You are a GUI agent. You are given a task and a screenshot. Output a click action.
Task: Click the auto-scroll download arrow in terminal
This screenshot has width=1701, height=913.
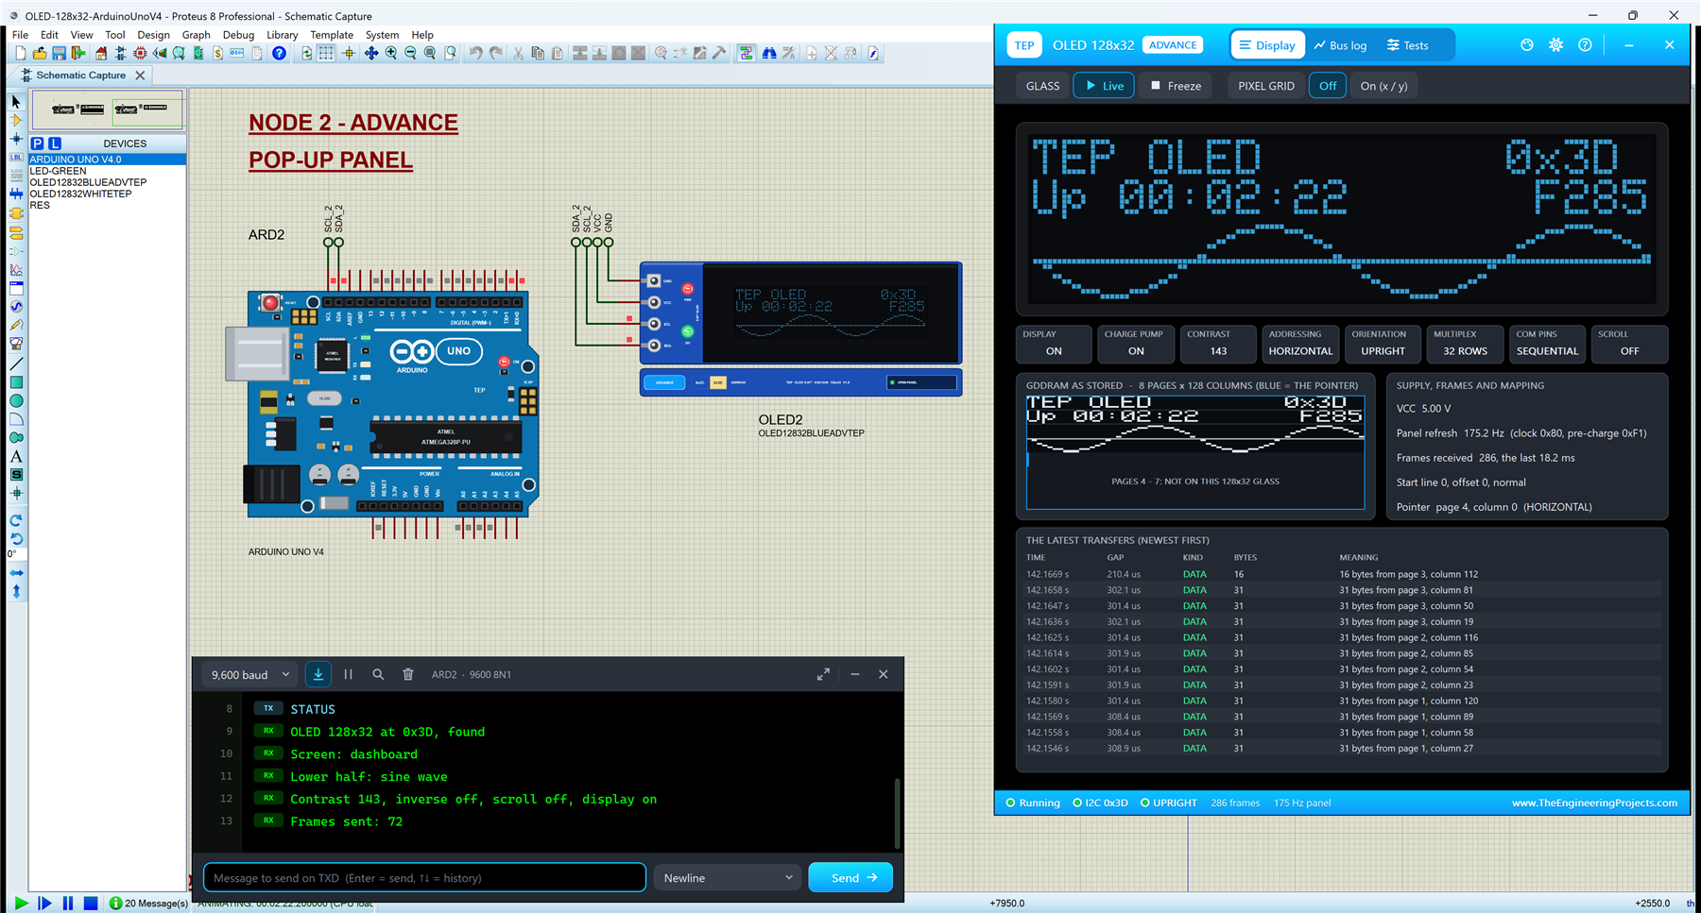318,674
